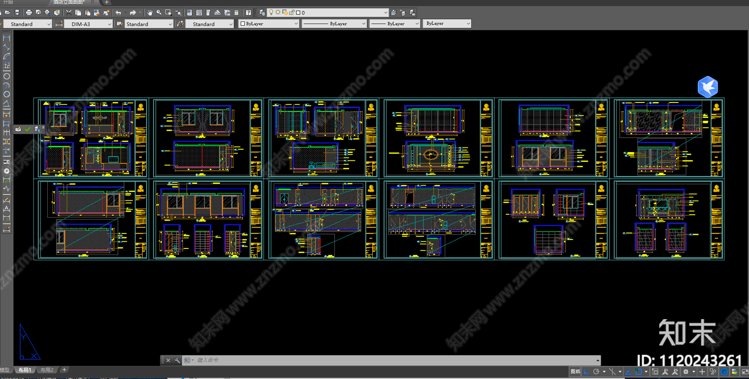Viewport: 749px width, 379px height.
Task: Open Help with the question mark icon
Action: coord(249,13)
